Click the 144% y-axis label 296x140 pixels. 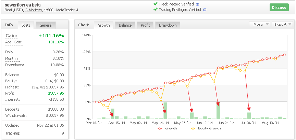pyautogui.click(x=86, y=35)
